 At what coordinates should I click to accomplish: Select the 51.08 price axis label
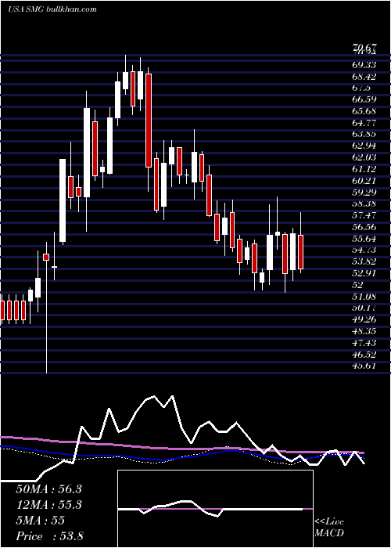pos(364,297)
